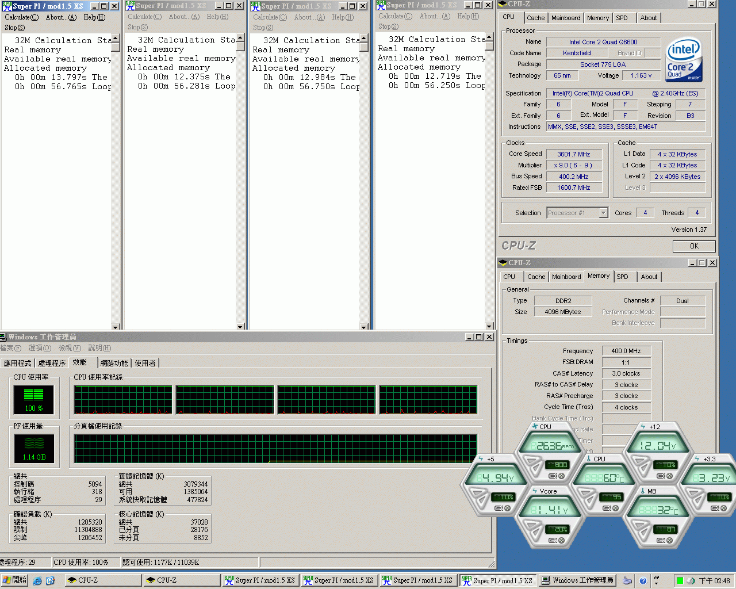Open the Processor #1 selection dropdown
This screenshot has width=736, height=589.
click(603, 213)
